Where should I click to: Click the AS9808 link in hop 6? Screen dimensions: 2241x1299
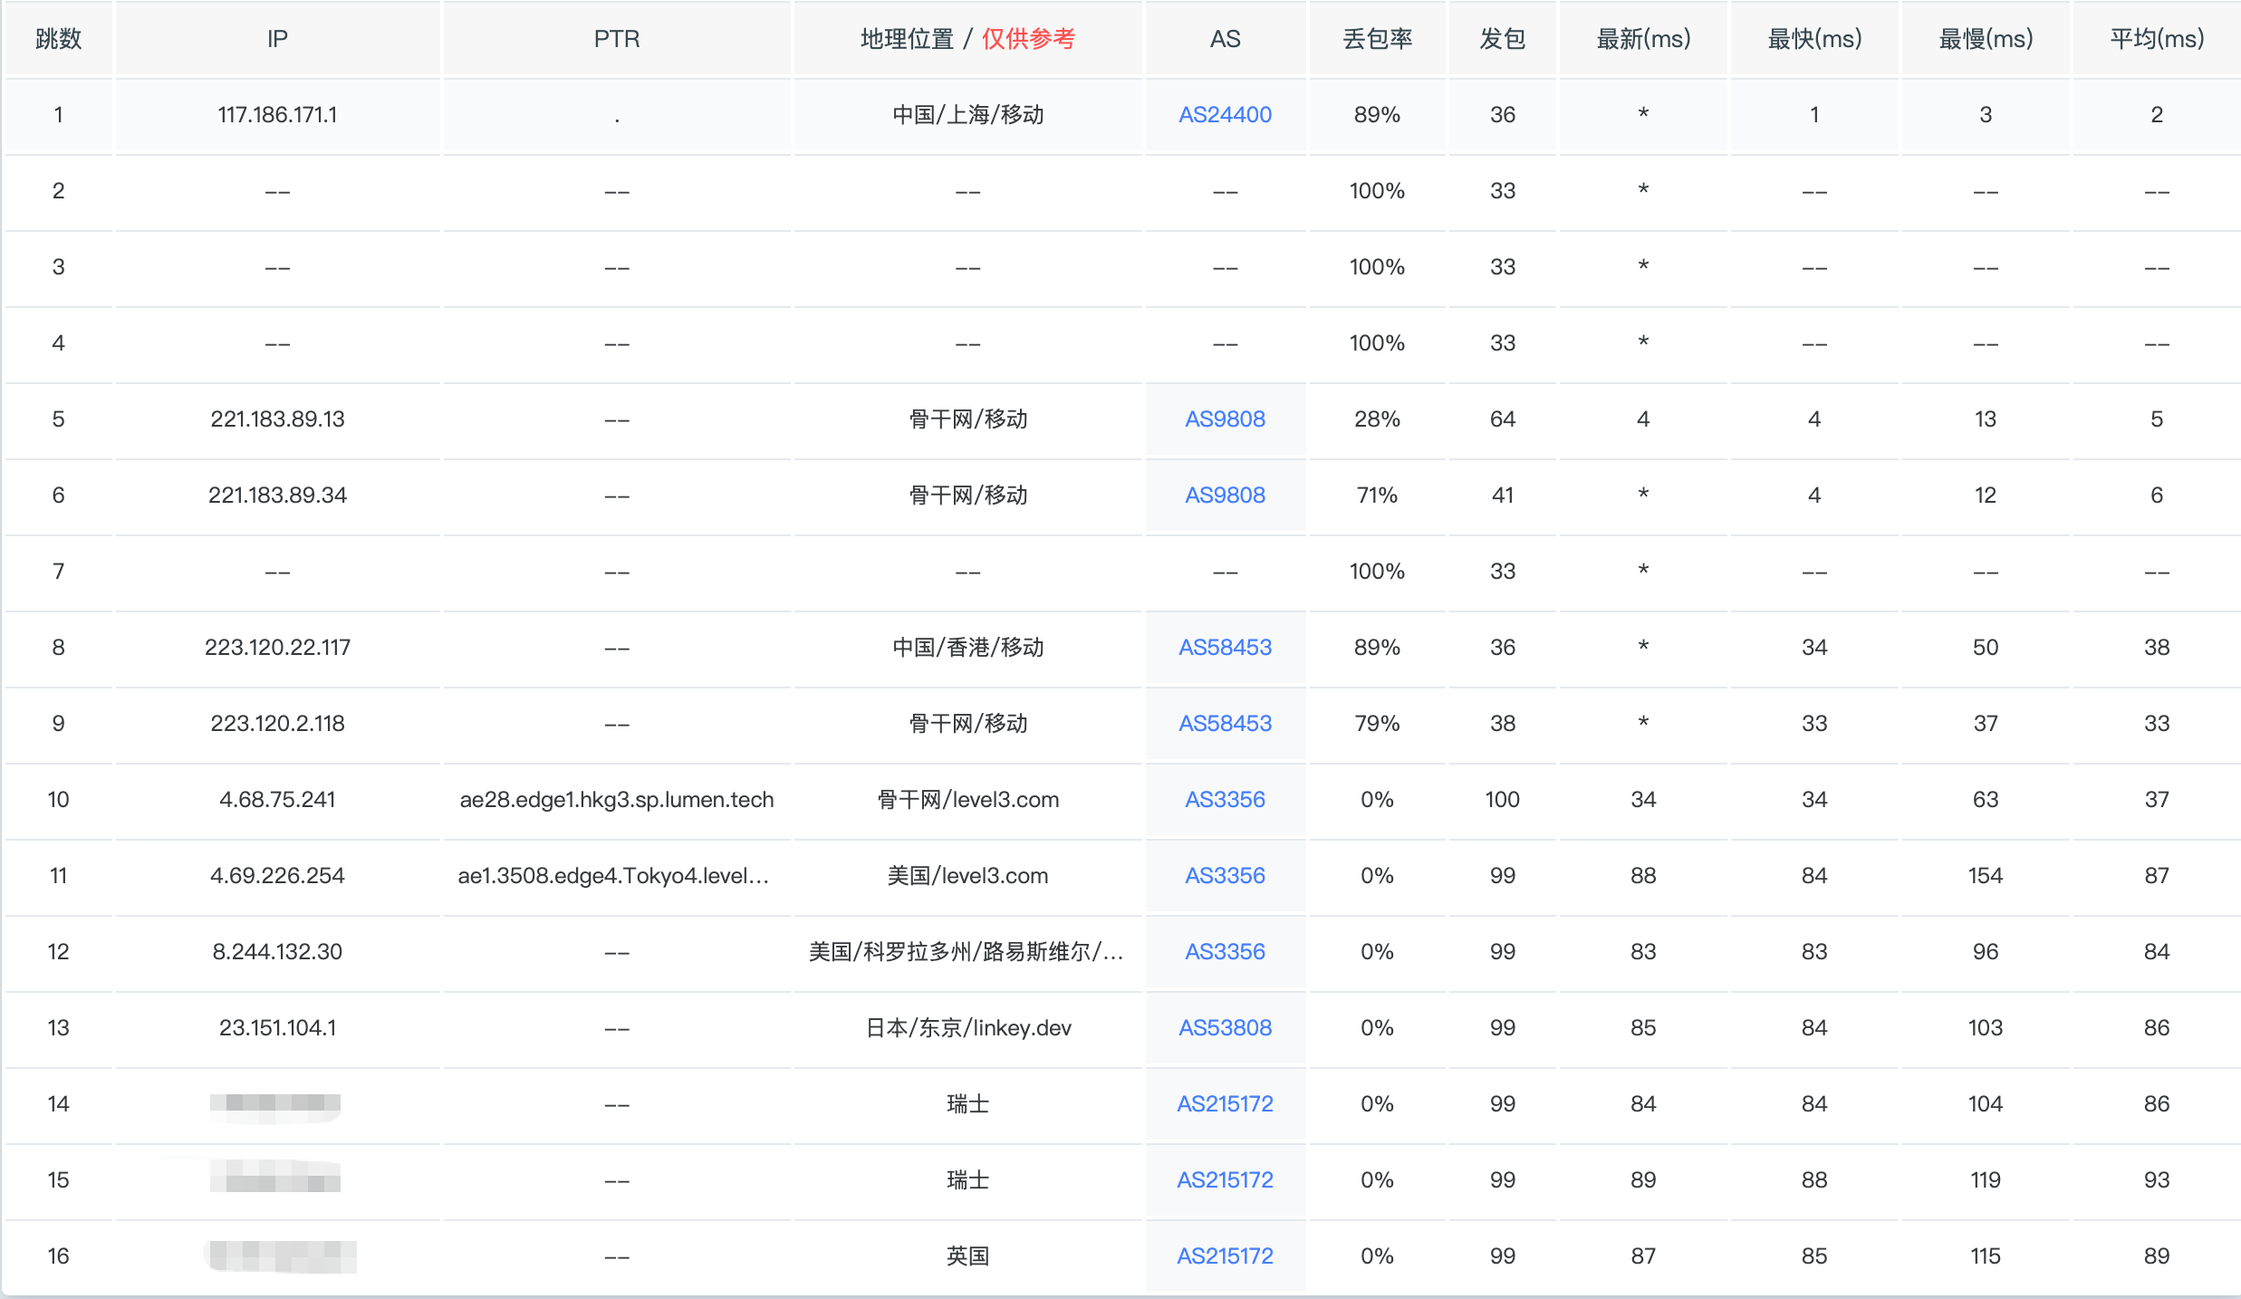coord(1225,496)
